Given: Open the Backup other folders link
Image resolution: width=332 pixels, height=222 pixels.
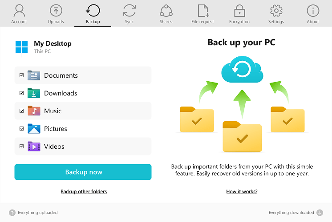Looking at the screenshot, I should point(84,191).
